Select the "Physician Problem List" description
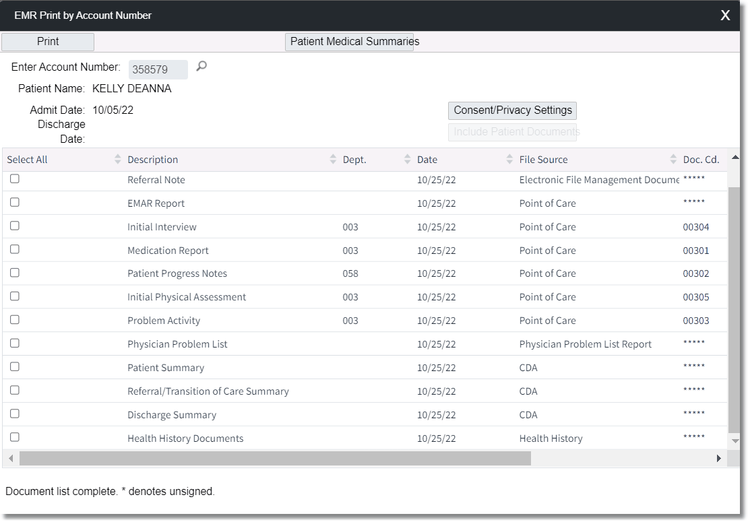Image resolution: width=748 pixels, height=522 pixels. tap(177, 344)
